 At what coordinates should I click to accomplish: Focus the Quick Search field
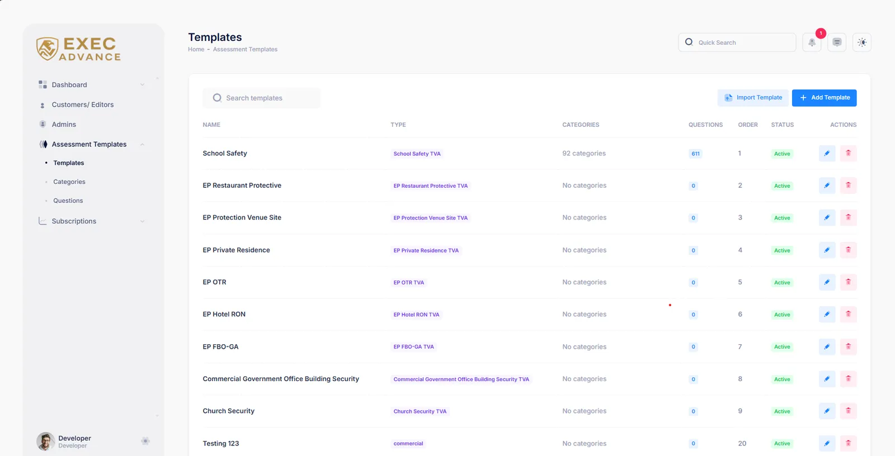737,42
